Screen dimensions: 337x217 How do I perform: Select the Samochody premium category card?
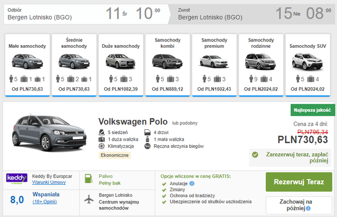tap(214, 65)
